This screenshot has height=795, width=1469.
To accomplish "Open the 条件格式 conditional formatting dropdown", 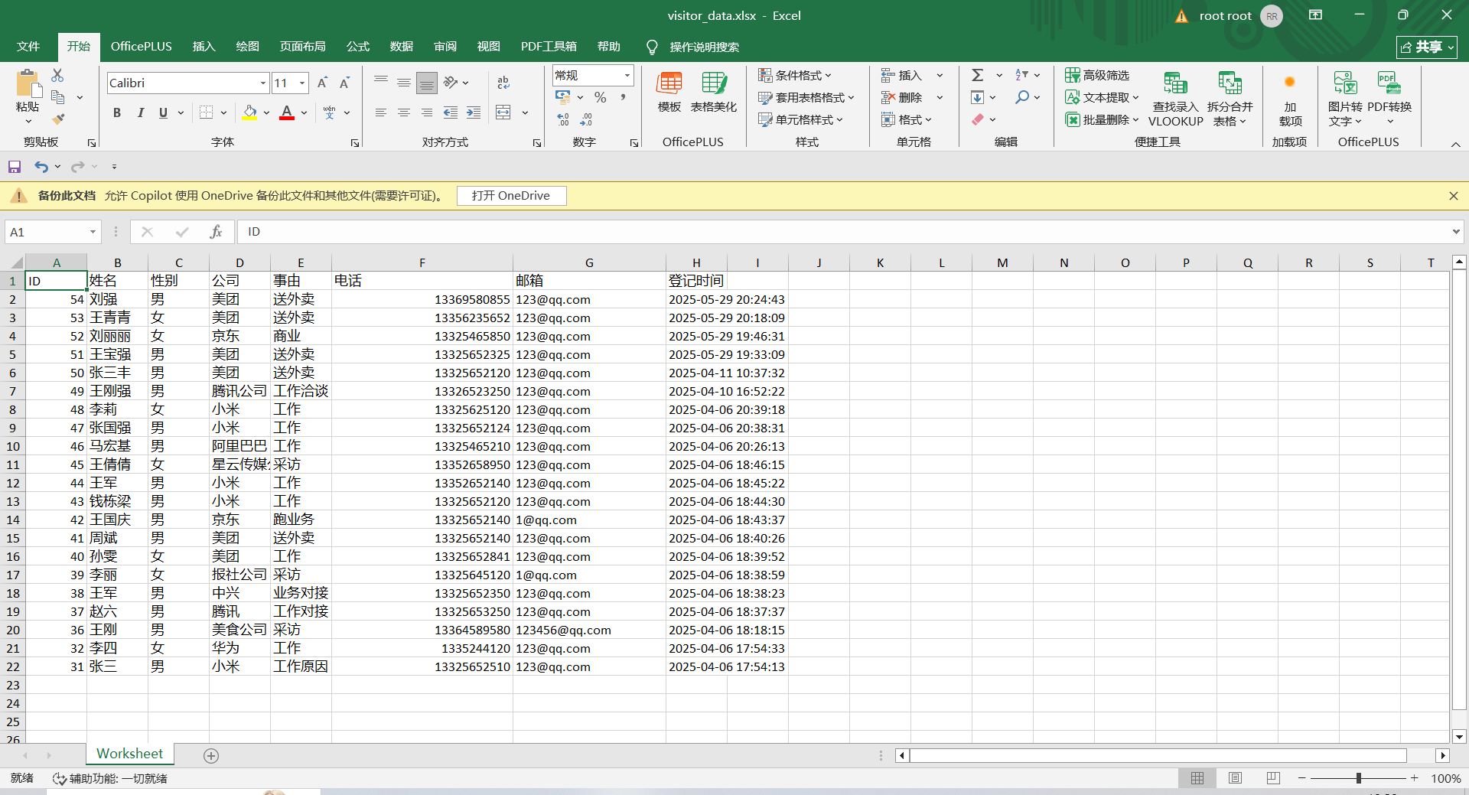I will coord(795,75).
